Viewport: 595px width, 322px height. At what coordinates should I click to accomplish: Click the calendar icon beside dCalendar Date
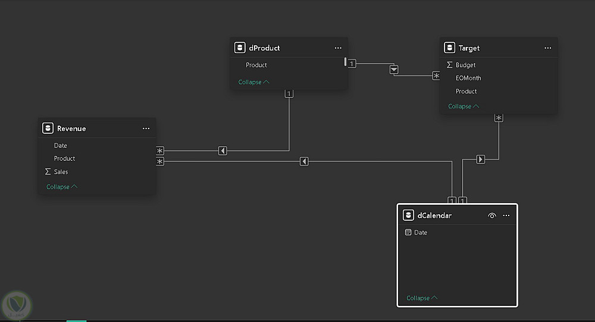pos(408,232)
